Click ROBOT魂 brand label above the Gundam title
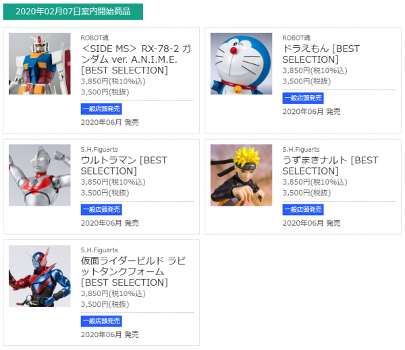The image size is (405, 350). [x=94, y=38]
